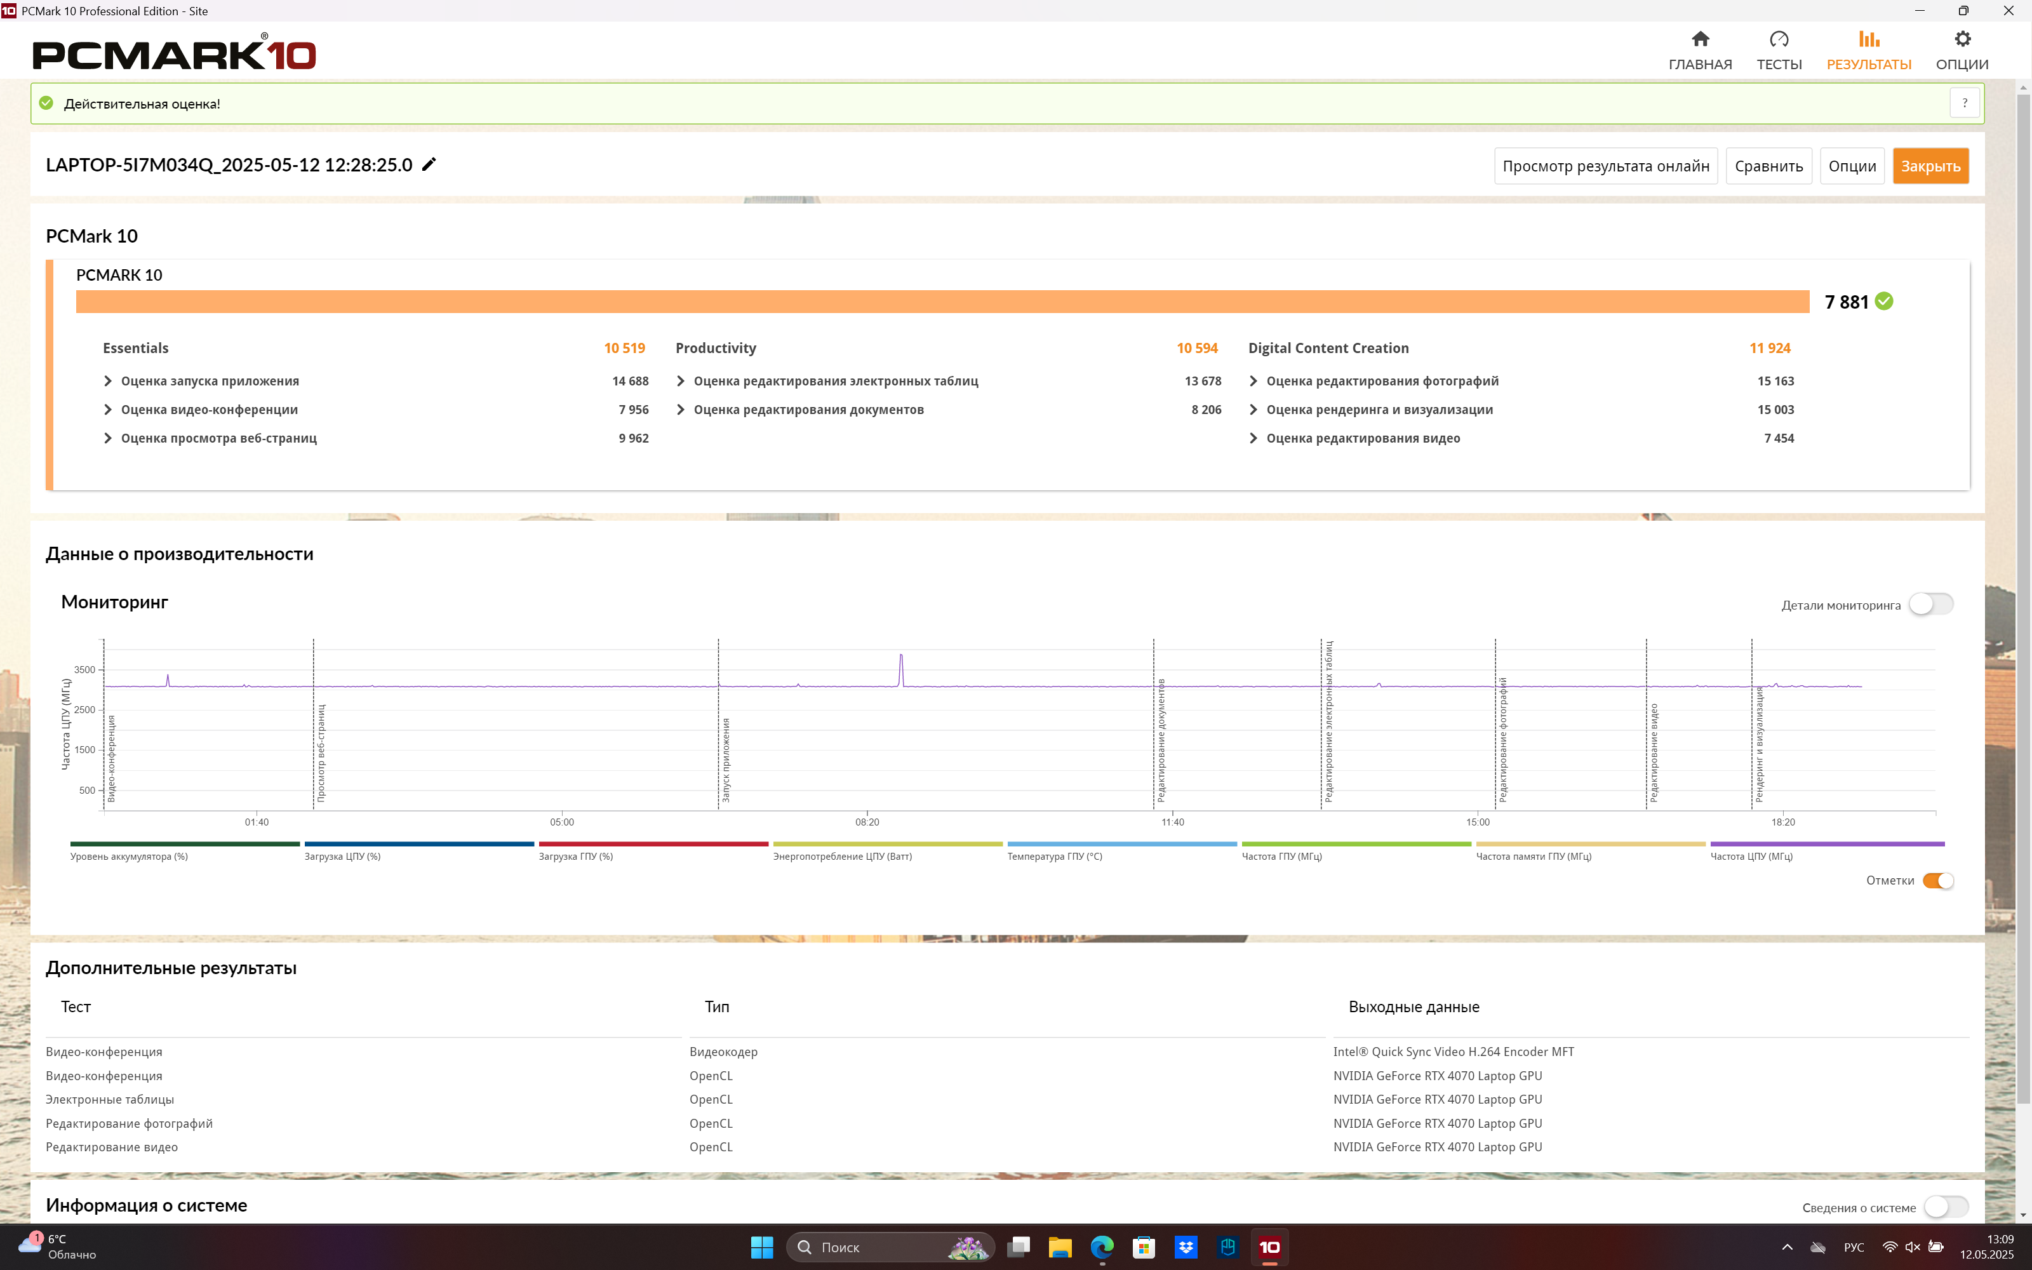Expand Оценка редактирования документов row
2032x1270 pixels.
(x=680, y=409)
